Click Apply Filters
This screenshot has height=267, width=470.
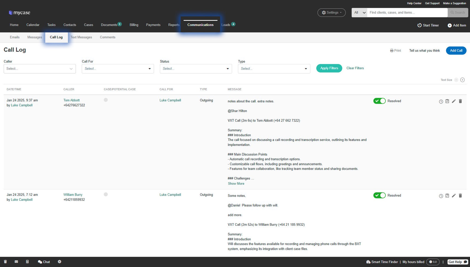coord(329,68)
